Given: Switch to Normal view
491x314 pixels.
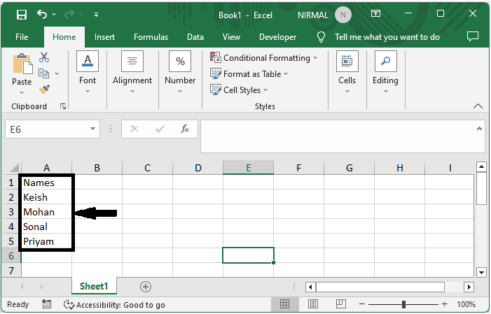Looking at the screenshot, I should click(x=284, y=304).
